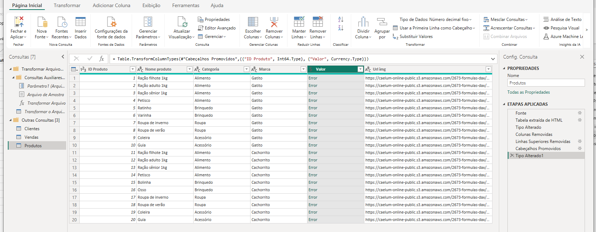596x232 pixels.
Task: Cancel formula edit with the X icon
Action: click(x=77, y=59)
